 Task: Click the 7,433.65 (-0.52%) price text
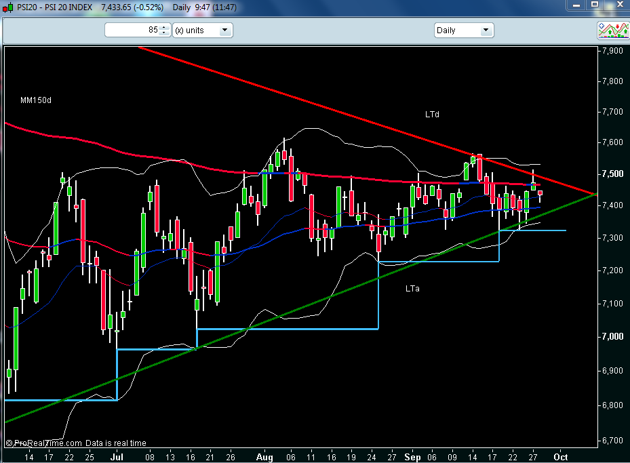click(x=132, y=7)
